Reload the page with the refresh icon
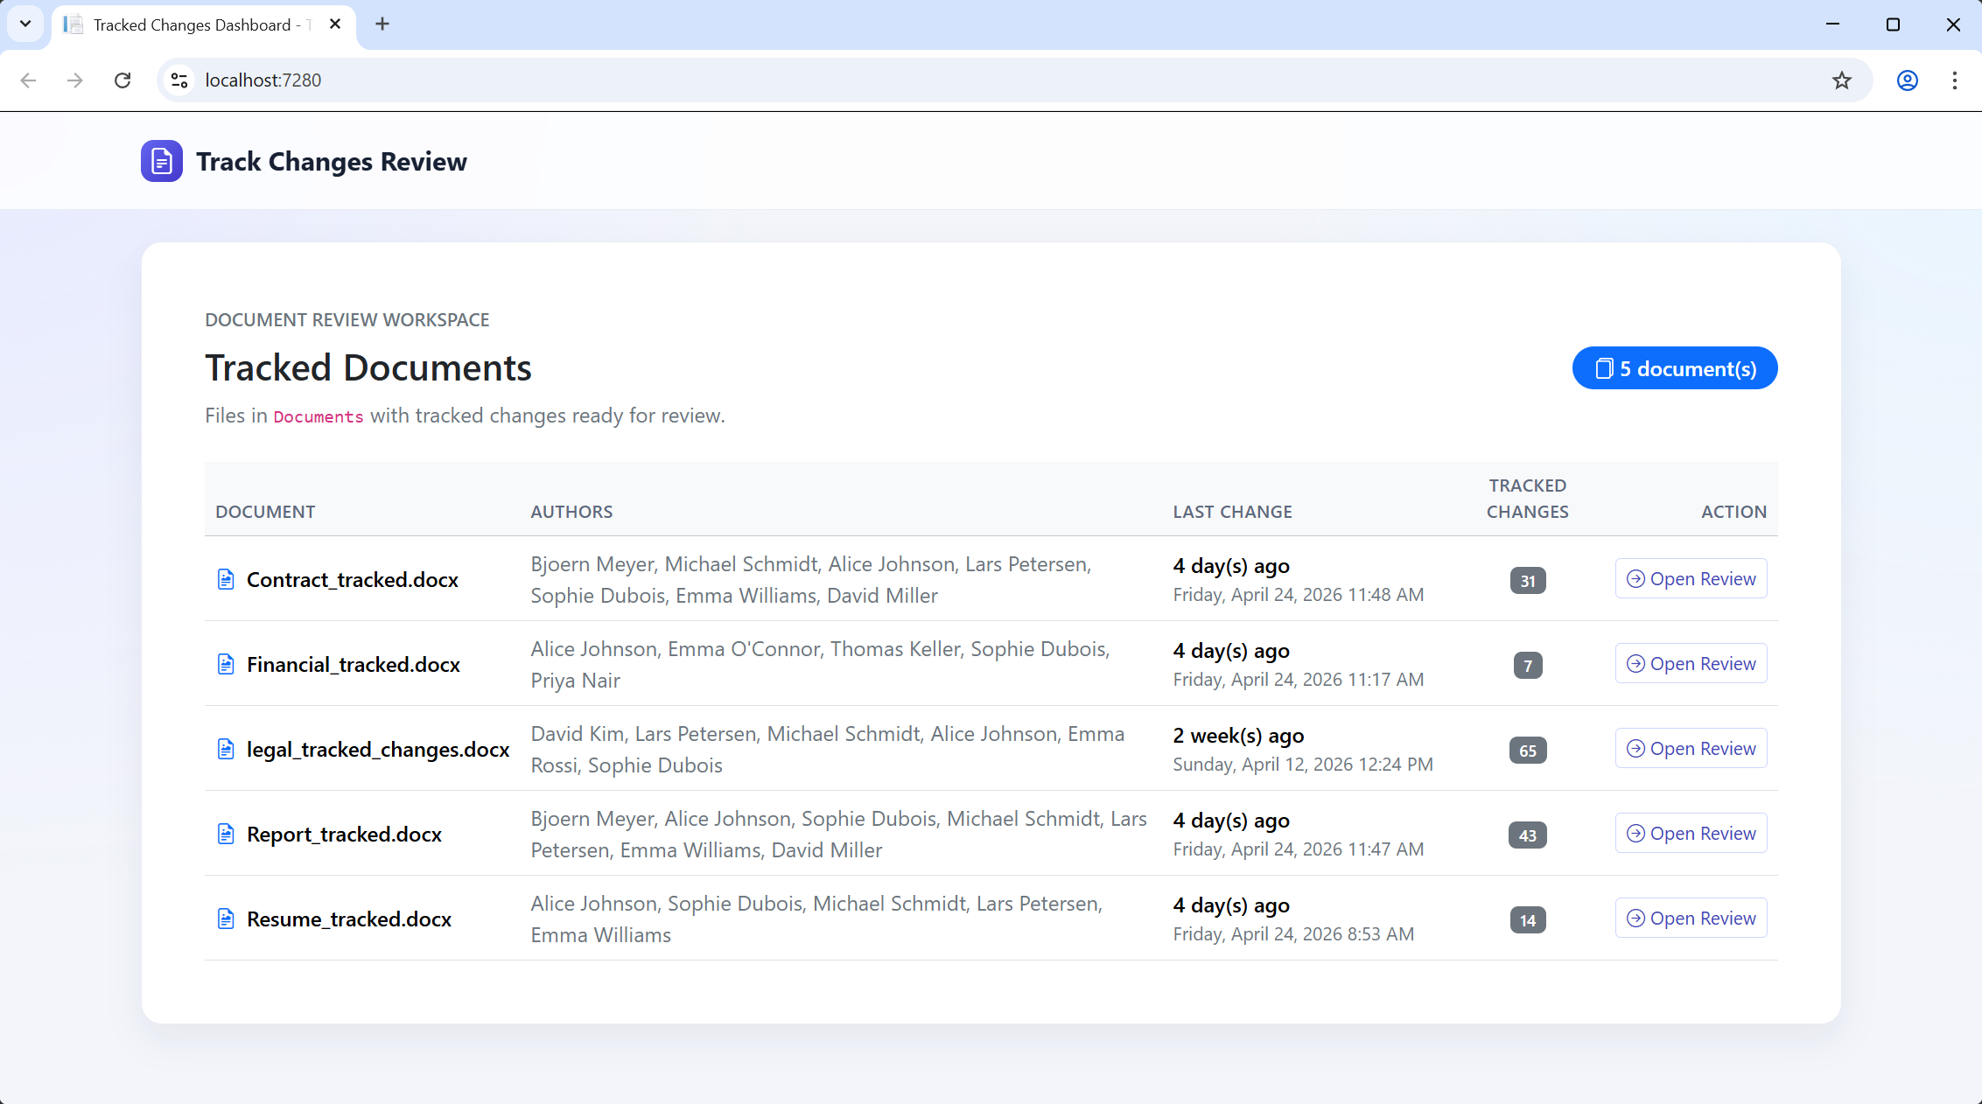 pyautogui.click(x=123, y=80)
